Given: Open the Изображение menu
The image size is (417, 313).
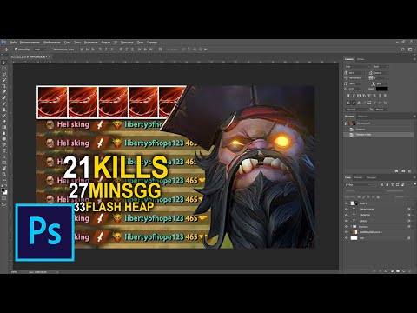Looking at the screenshot, I should (51, 43).
